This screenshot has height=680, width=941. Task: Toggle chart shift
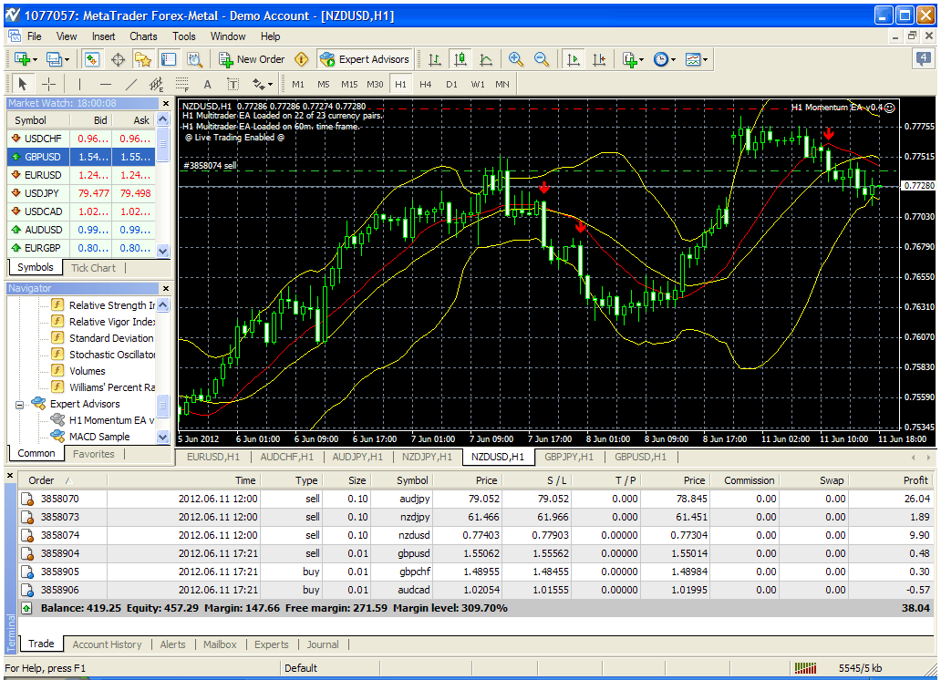coord(599,59)
